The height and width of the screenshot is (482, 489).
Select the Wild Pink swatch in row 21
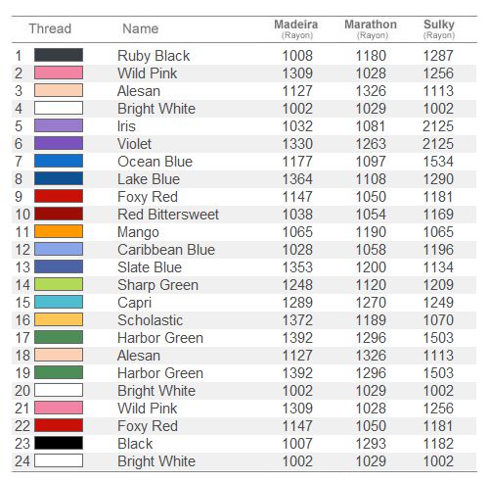pyautogui.click(x=59, y=408)
